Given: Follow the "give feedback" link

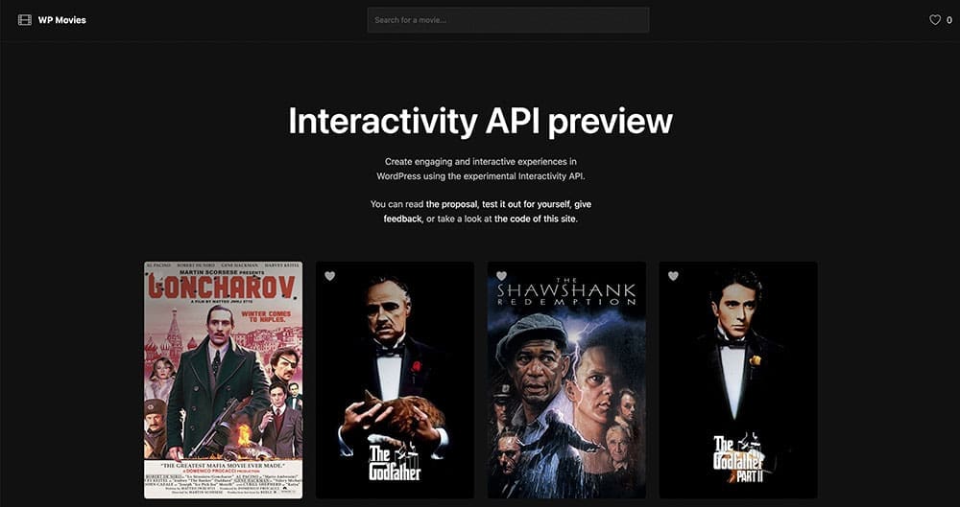Looking at the screenshot, I should [x=488, y=212].
